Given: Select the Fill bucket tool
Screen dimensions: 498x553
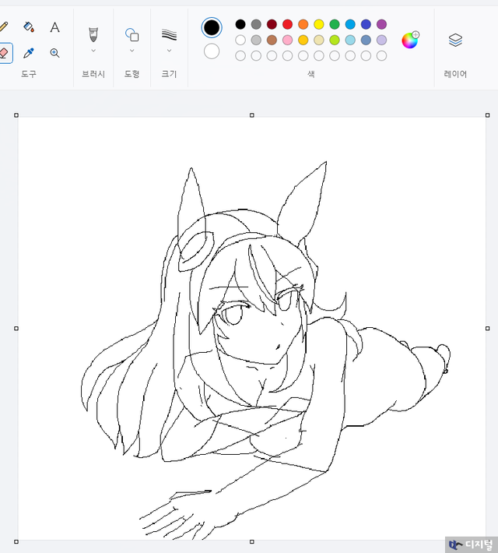Looking at the screenshot, I should [29, 26].
